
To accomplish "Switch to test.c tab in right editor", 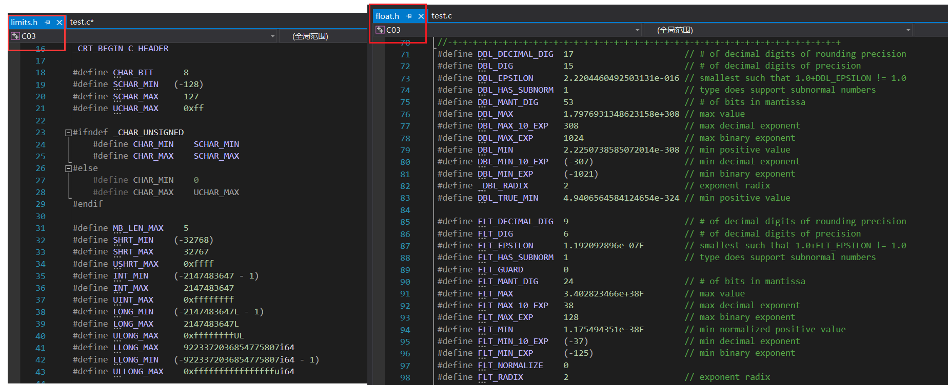I will 442,16.
